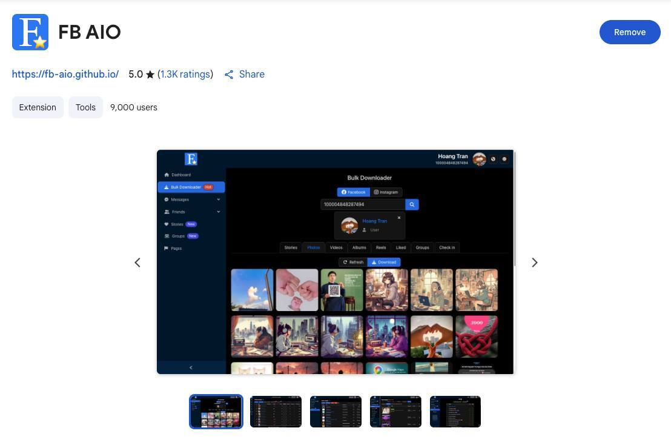Open the 1.3K ratings link
This screenshot has width=671, height=445.
click(185, 74)
